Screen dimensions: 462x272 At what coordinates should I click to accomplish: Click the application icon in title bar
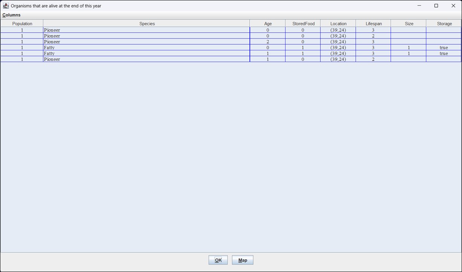(6, 6)
